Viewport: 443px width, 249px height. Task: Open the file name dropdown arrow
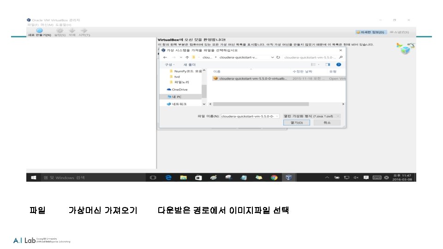tap(277, 116)
